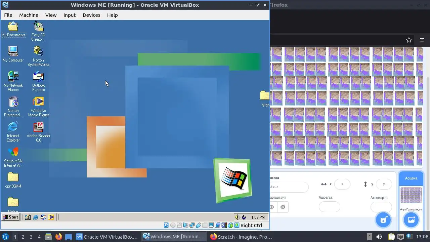The image size is (430, 242).
Task: Click the volume speaker tray icon in Windows ME
Action: pyautogui.click(x=237, y=217)
